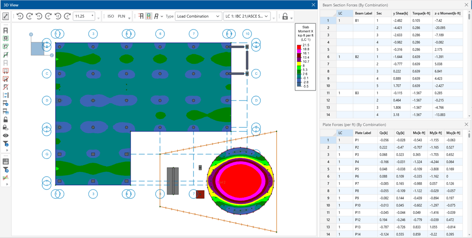The width and height of the screenshot is (472, 238).
Task: Click the Plate Label column header
Action: (364, 133)
